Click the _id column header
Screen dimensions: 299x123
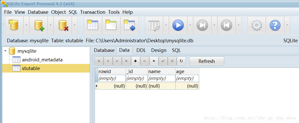137,71
